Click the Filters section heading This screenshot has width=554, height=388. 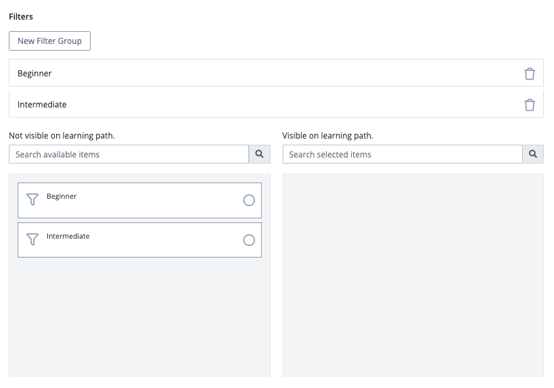click(x=21, y=16)
